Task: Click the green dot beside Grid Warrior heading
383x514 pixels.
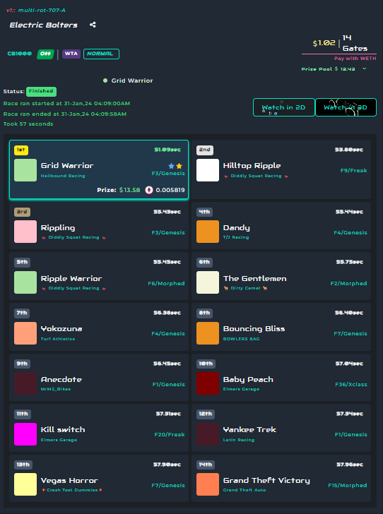Action: [x=105, y=80]
